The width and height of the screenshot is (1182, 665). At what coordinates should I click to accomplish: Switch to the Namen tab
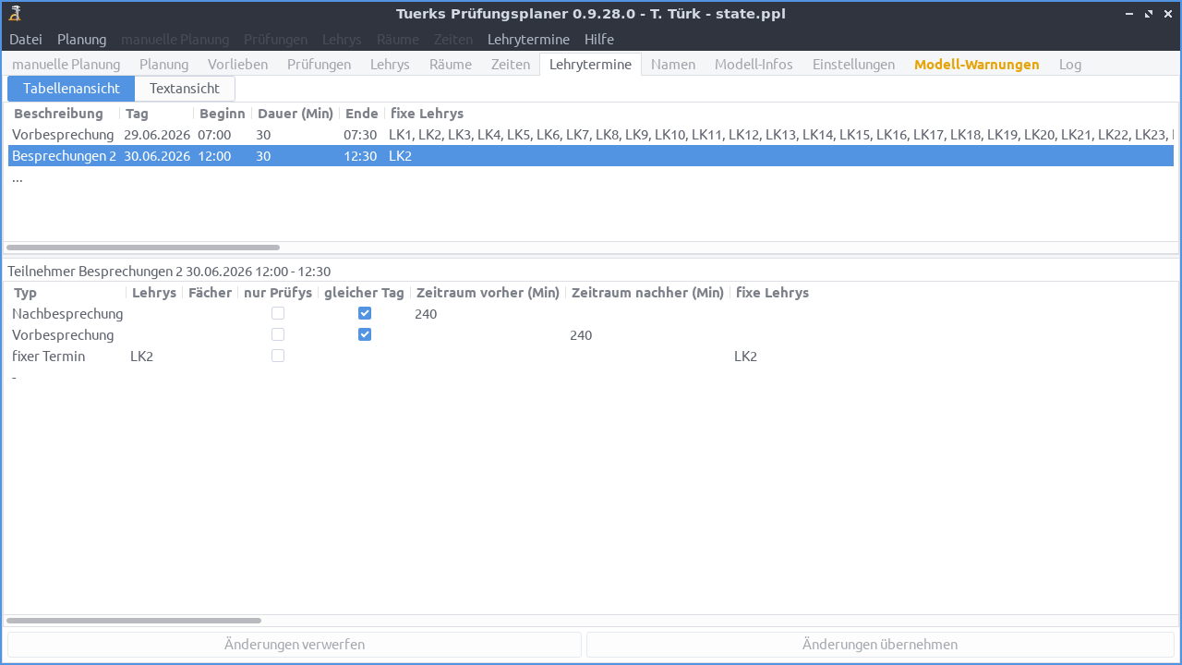pos(673,64)
